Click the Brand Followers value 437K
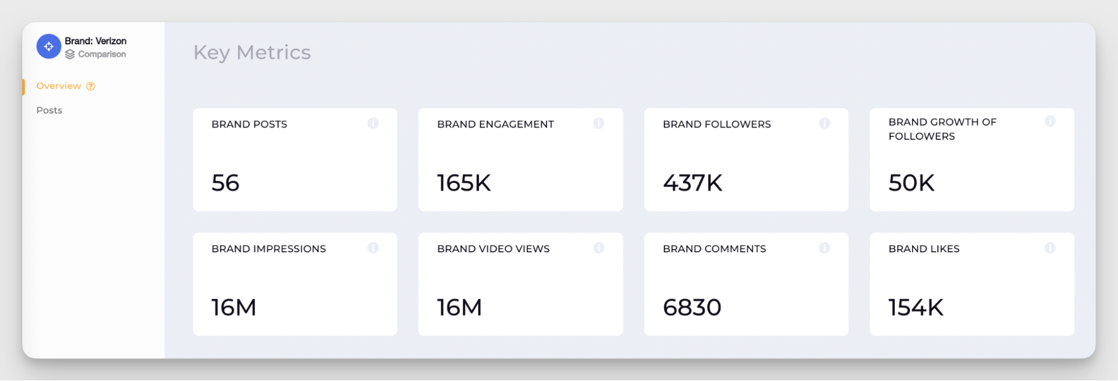This screenshot has width=1118, height=381. pos(693,183)
